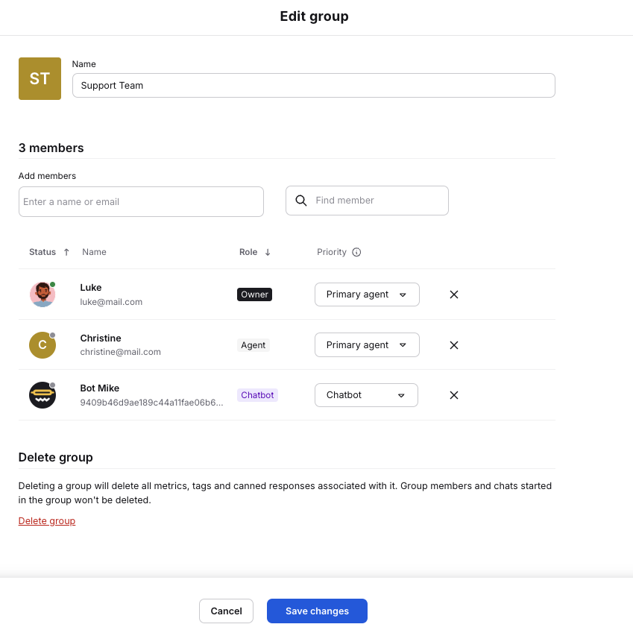Click the Add members input field
The height and width of the screenshot is (630, 633).
141,202
